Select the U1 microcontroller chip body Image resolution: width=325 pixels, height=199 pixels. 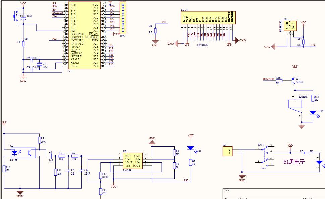click(85, 35)
